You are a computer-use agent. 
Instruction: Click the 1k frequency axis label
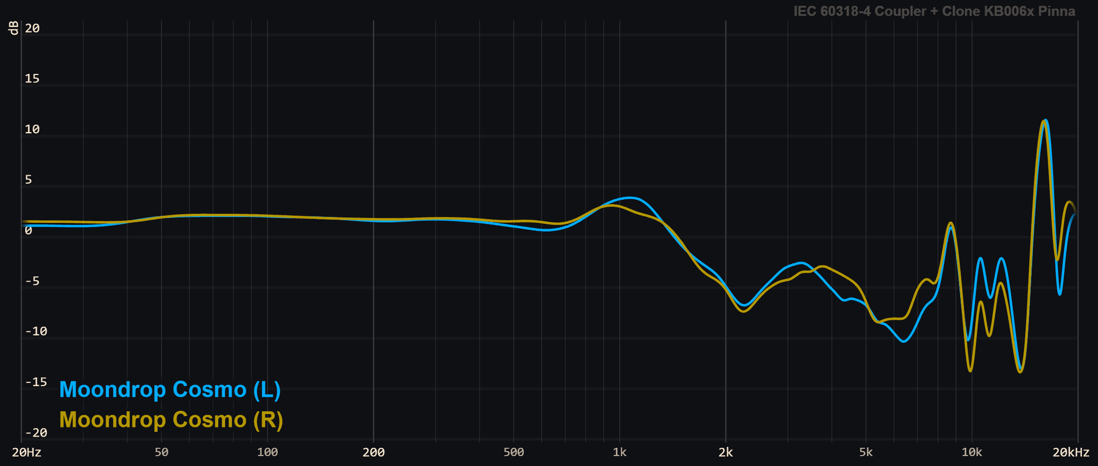[x=619, y=453]
